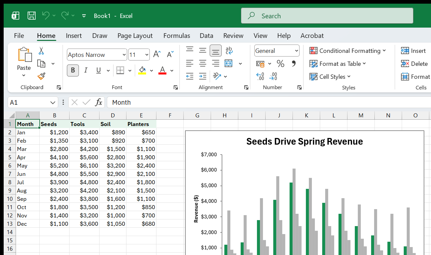Apply the yellow Fill Color
Image resolution: width=431 pixels, height=255 pixels.
point(142,70)
